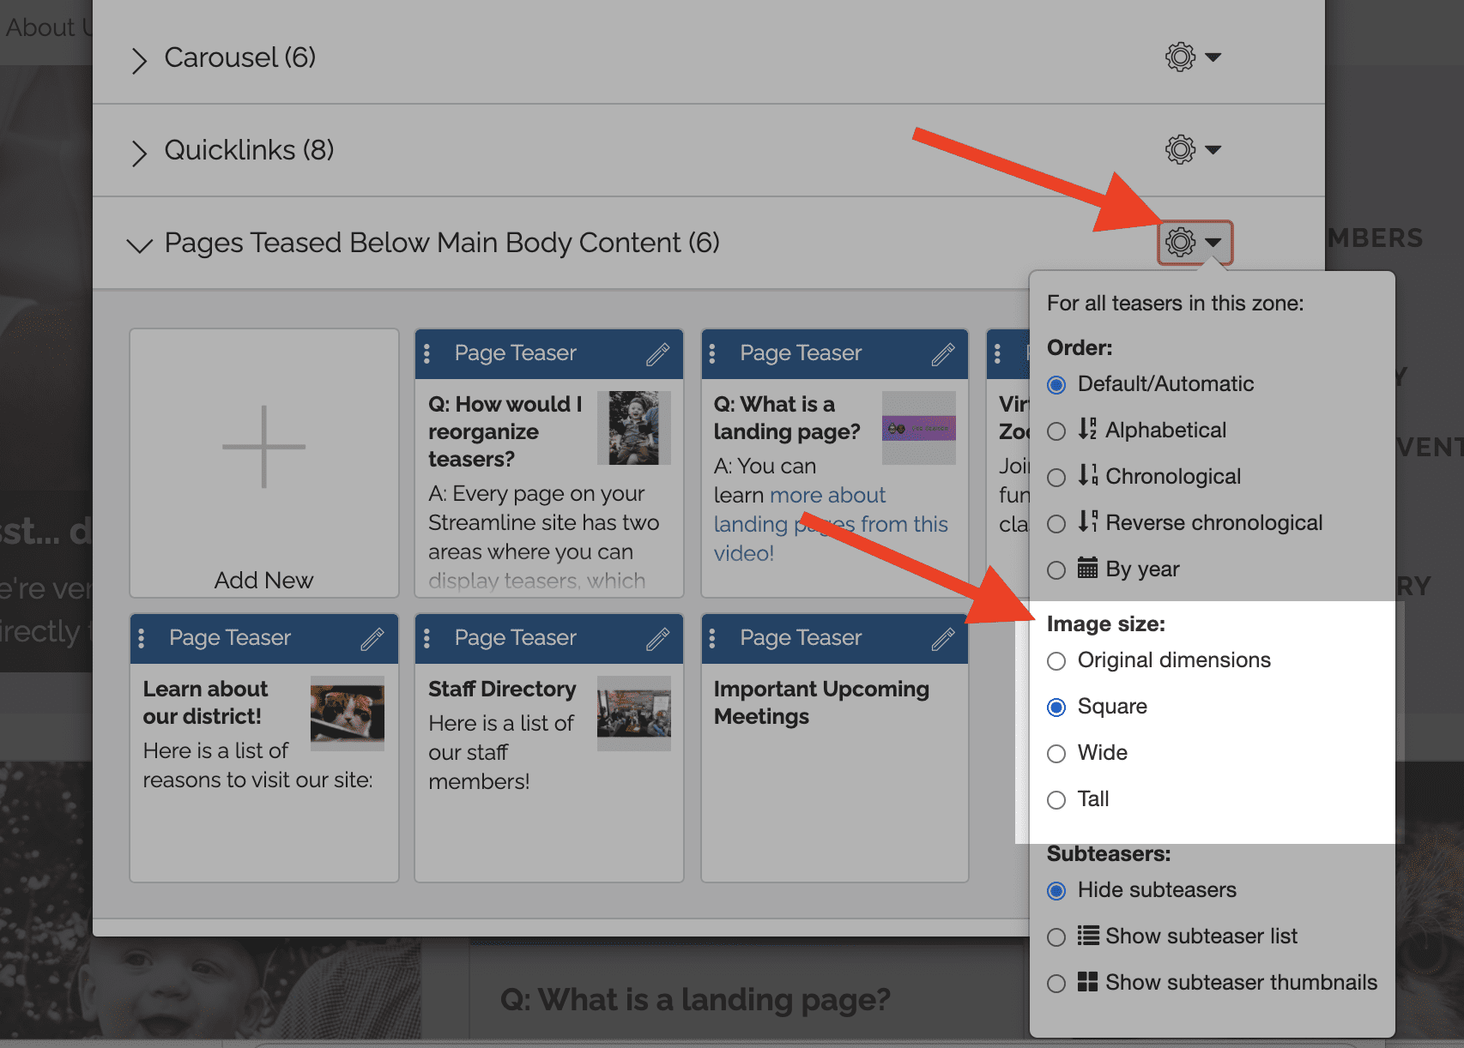Viewport: 1464px width, 1048px height.
Task: Click the 'Image size:' heading
Action: (x=1106, y=624)
